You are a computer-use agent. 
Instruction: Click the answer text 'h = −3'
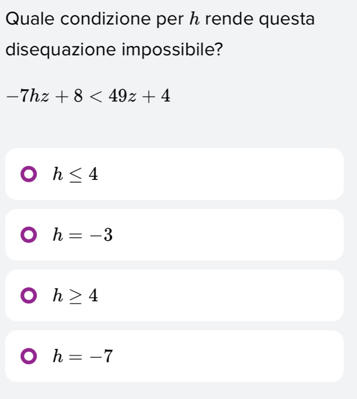pos(82,235)
